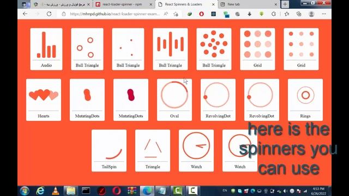This screenshot has height=196, width=349.
Task: Click the green down-arrow extension icon
Action: click(262, 14)
